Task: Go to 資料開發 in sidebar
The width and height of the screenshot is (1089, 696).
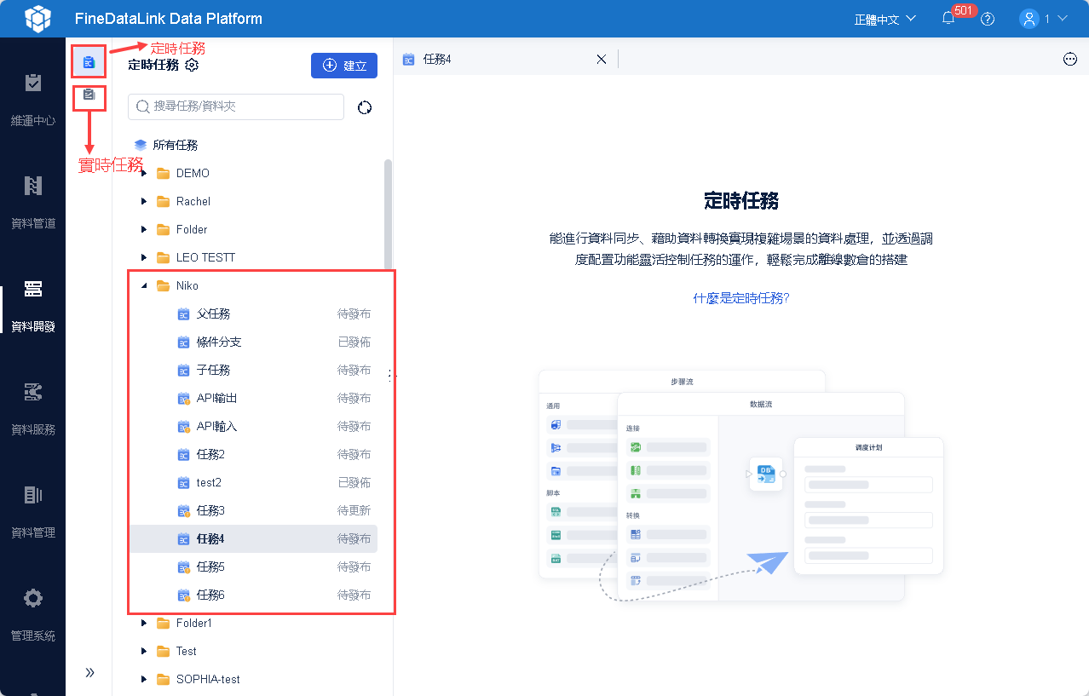Action: (32, 305)
